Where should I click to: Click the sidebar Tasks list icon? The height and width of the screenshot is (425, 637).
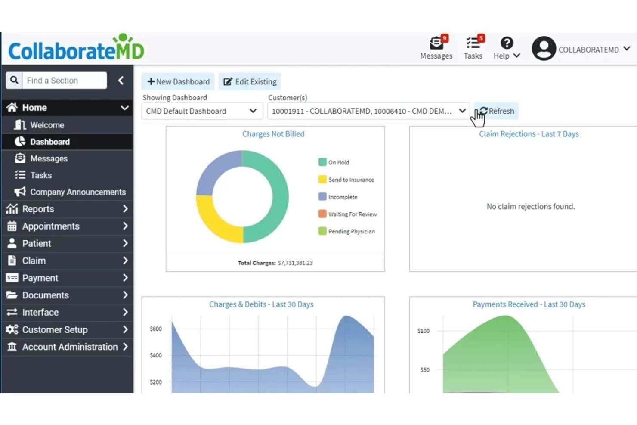(20, 175)
